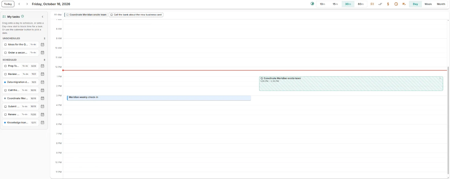This screenshot has height=179, width=450.
Task: Click the info icon next to My tasks
Action: (x=22, y=16)
